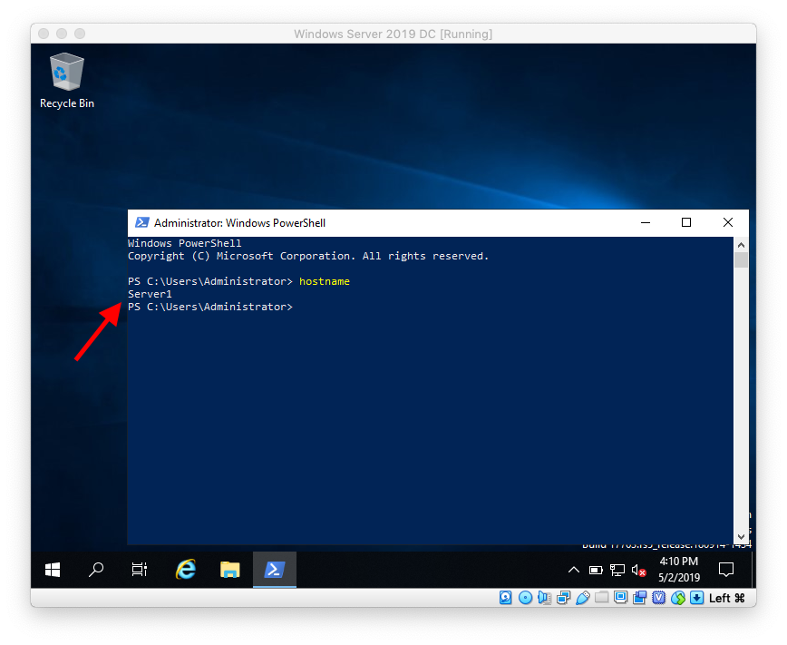Screen dimensions: 787x645
Task: Unmute the speaker in the system tray
Action: click(636, 570)
